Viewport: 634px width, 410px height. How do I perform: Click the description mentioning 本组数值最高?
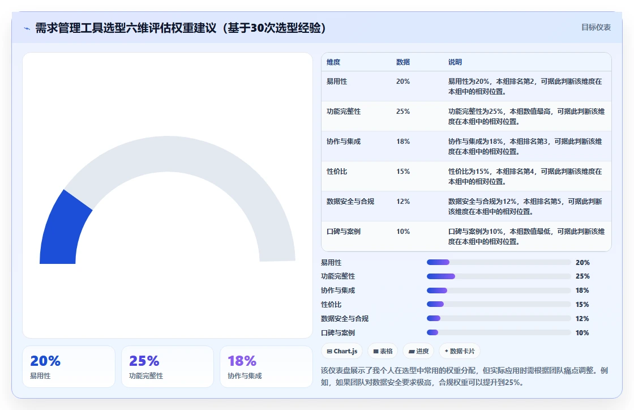(x=526, y=117)
